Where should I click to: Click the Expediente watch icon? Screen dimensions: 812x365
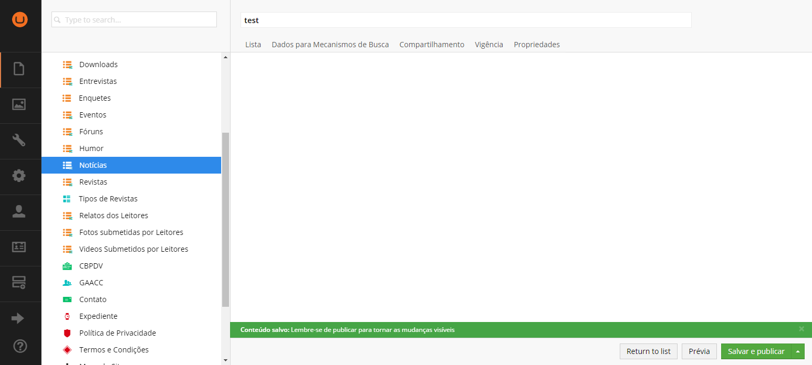(67, 316)
